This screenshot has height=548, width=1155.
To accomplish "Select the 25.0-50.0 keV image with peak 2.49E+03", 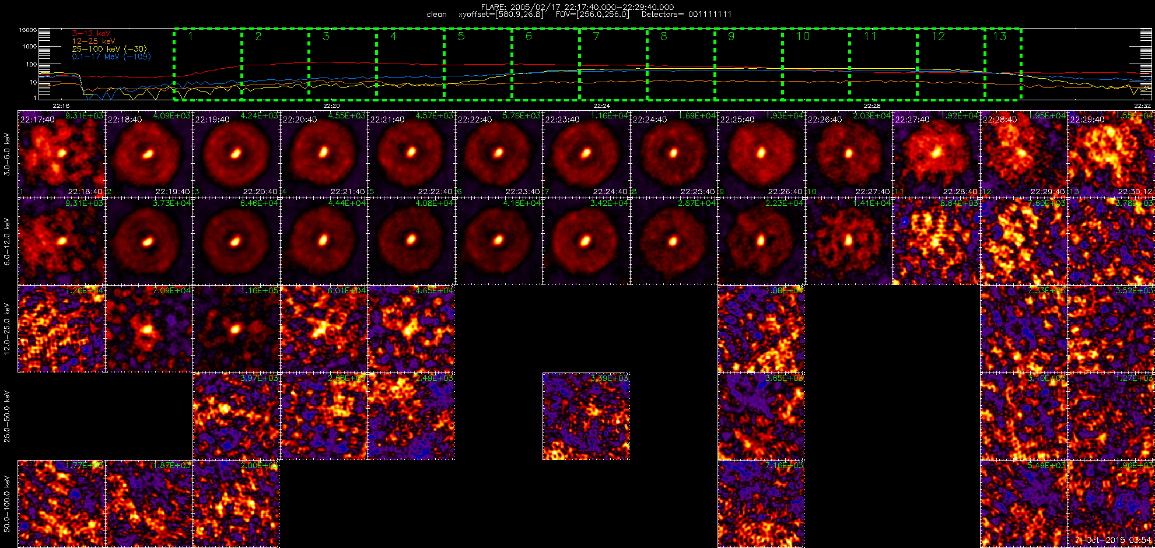I will pos(411,416).
